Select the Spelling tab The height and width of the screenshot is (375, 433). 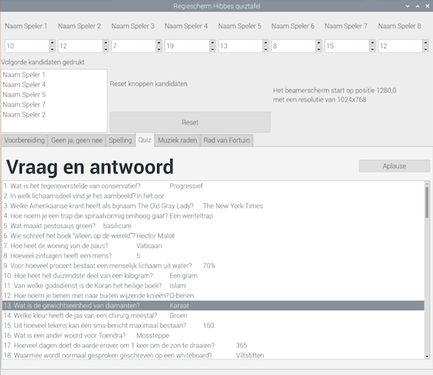[x=120, y=140]
